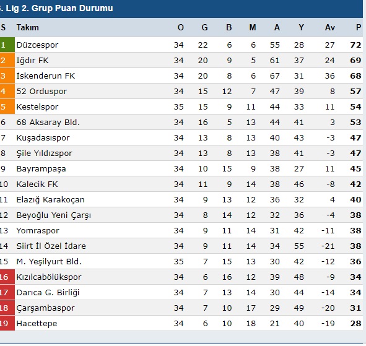366x346 pixels.
Task: Select the Bayrampaşa team name
Action: click(x=41, y=169)
